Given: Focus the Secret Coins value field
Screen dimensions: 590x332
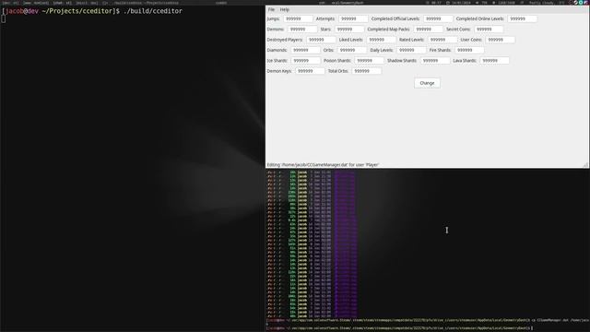Looking at the screenshot, I should pyautogui.click(x=489, y=30).
